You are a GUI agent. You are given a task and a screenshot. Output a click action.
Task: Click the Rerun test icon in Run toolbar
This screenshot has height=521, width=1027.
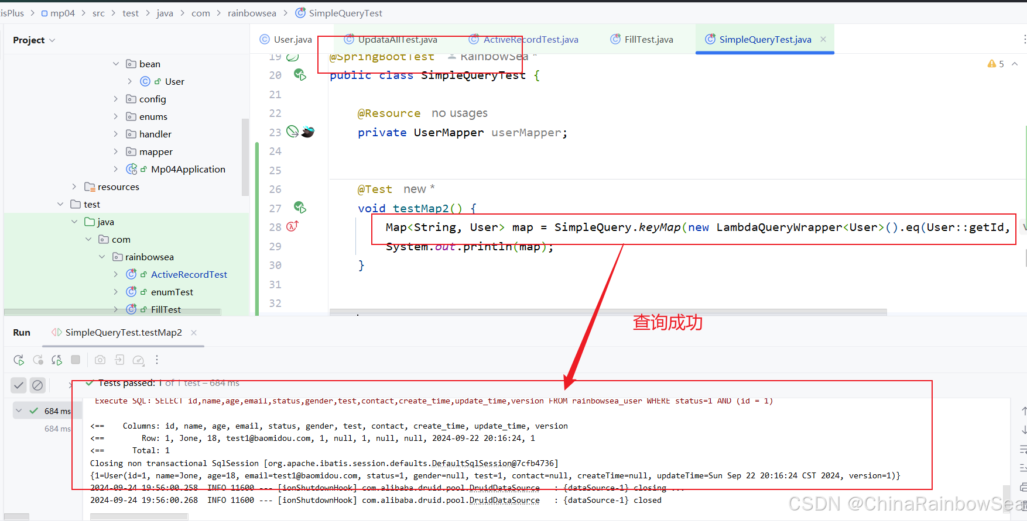pyautogui.click(x=19, y=360)
